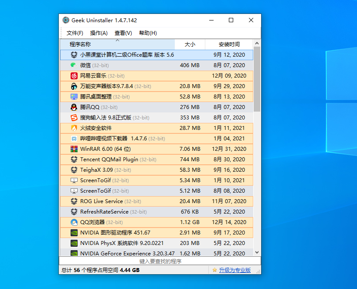Click the 小黑课堂计算机二级Office题库 program icon
The image size is (357, 289).
74,55
